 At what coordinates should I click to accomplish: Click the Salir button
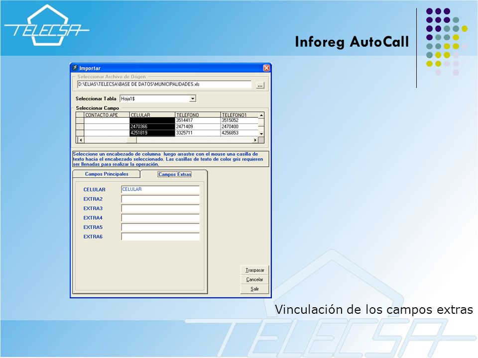[254, 289]
